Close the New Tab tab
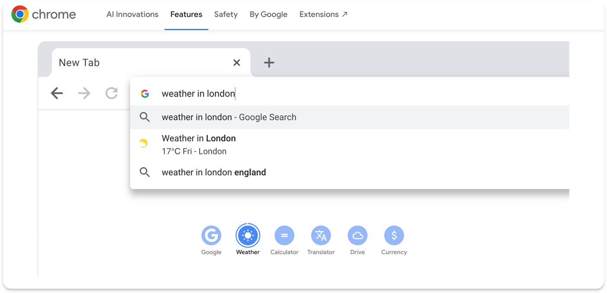607x293 pixels. click(x=236, y=63)
